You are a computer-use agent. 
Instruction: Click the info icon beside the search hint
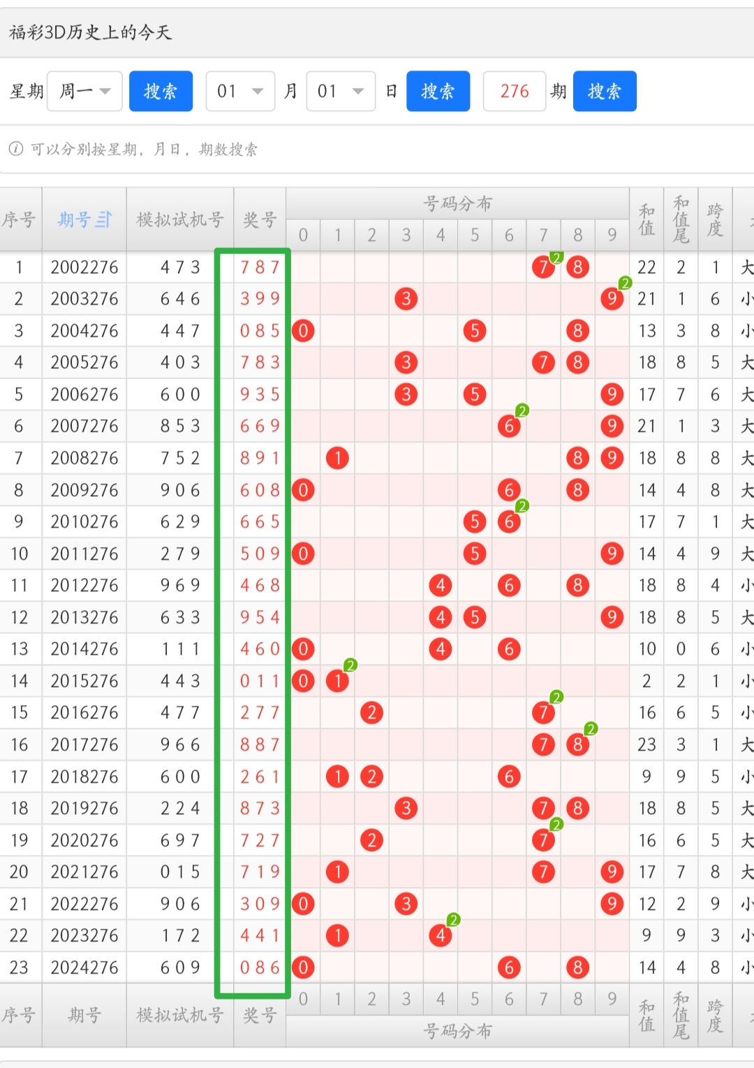(x=16, y=149)
